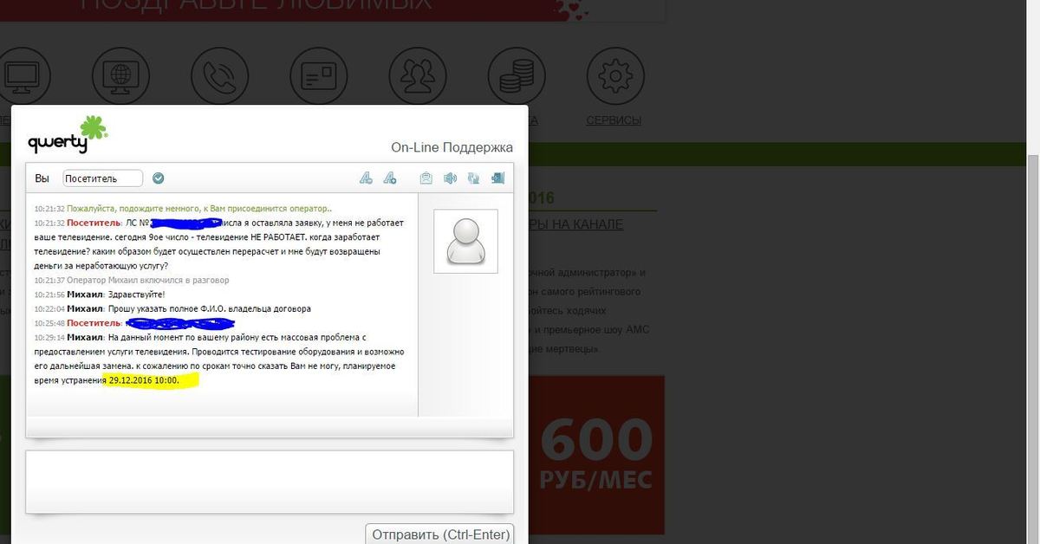Open the СЕРВИСЫ menu link
This screenshot has width=1040, height=544.
point(614,120)
